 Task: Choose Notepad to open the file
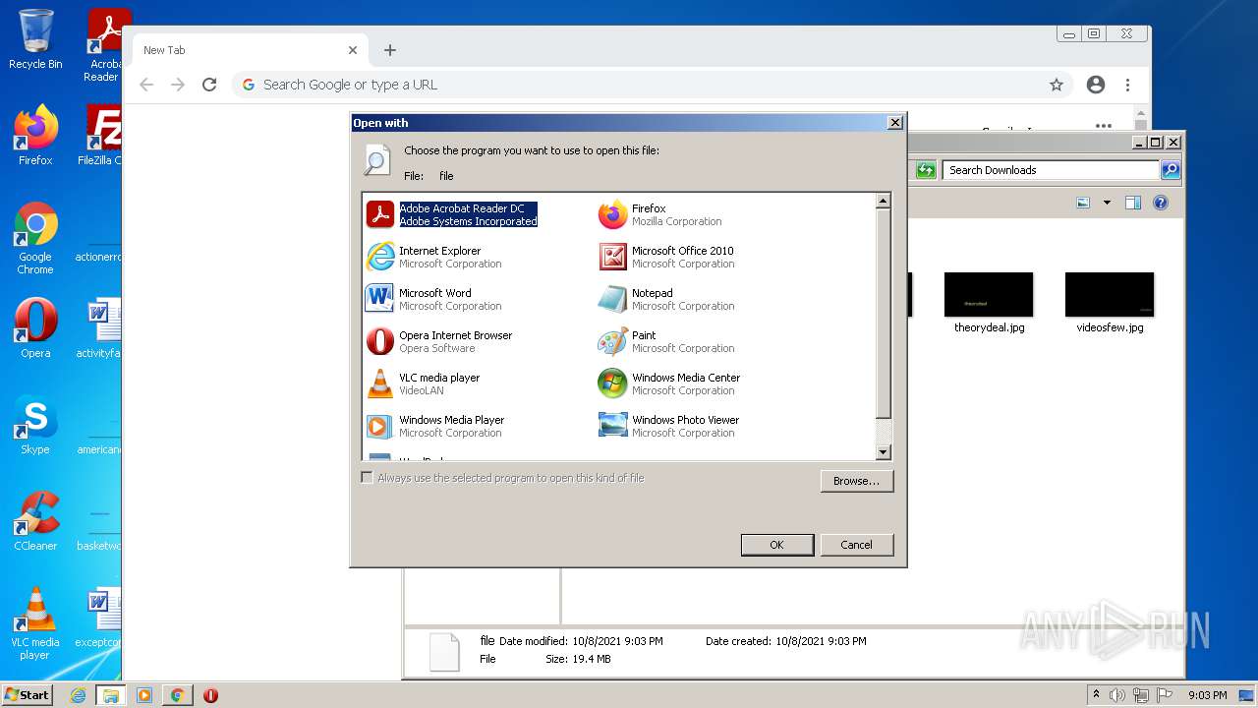point(666,299)
